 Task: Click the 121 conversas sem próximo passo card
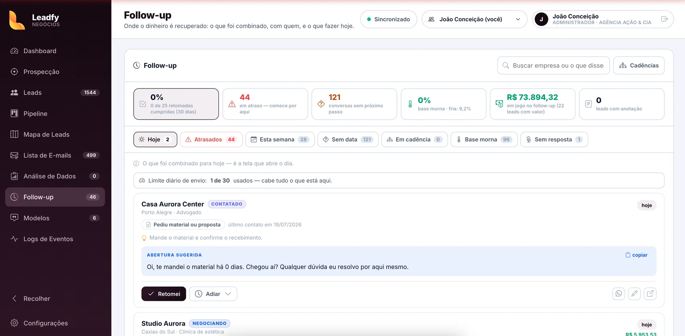click(354, 104)
